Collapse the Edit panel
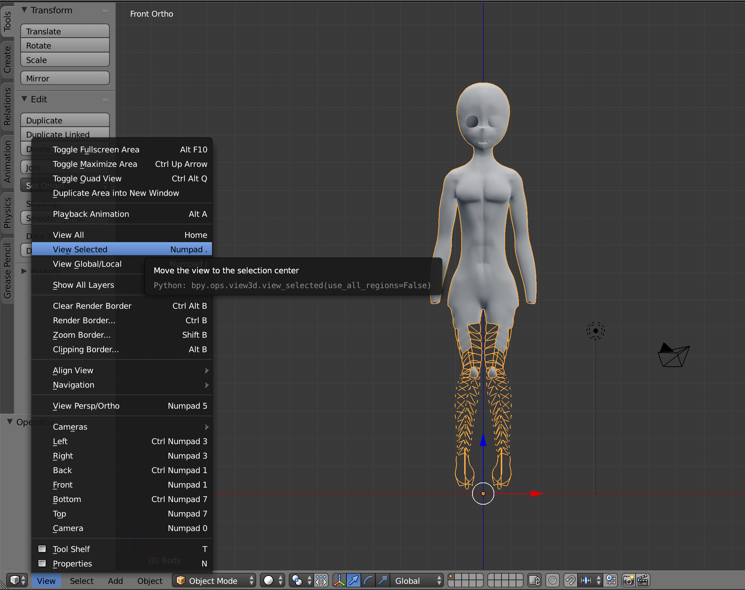The width and height of the screenshot is (745, 590). 24,99
